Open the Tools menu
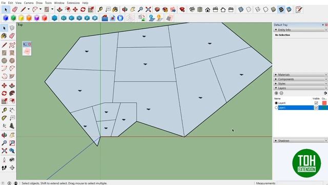328x185 pixels. pyautogui.click(x=48, y=3)
